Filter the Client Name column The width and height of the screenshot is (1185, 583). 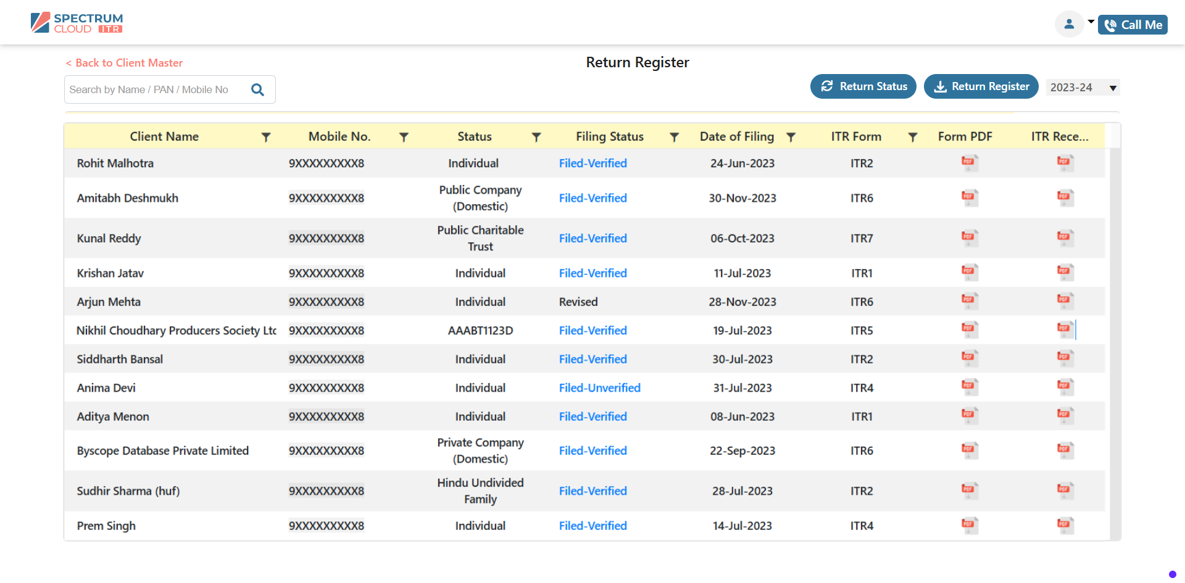(266, 136)
